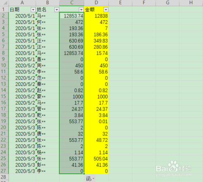Select column C header
203x182 pixels.
(72, 3)
